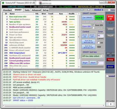Click the red Passp button
The height and width of the screenshot is (109, 117).
(x=110, y=60)
